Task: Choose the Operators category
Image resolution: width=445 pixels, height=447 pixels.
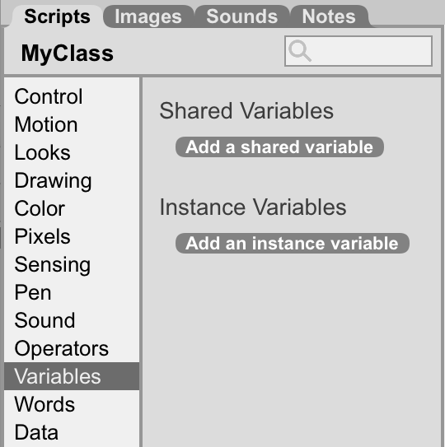Action: point(72,348)
